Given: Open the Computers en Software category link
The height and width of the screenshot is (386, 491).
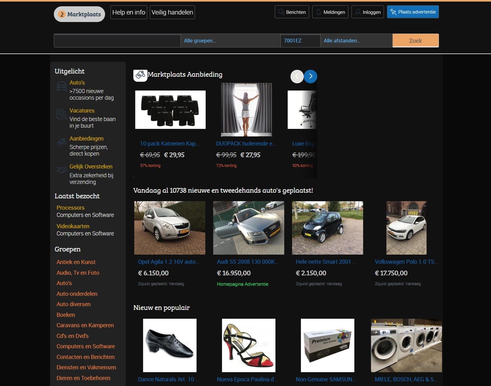Looking at the screenshot, I should click(86, 346).
